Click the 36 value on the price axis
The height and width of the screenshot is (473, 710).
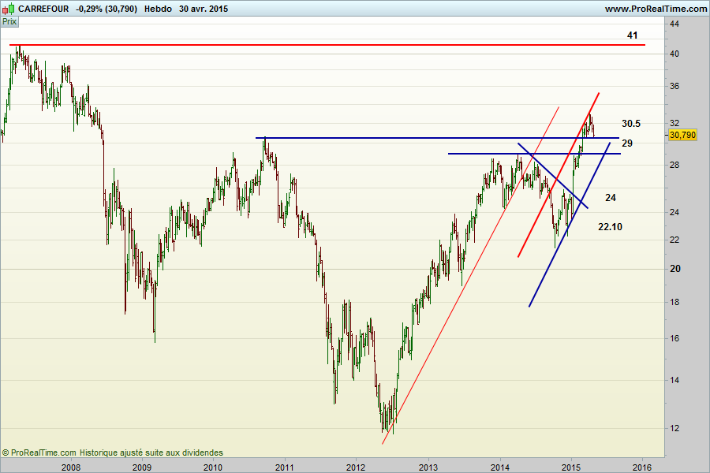(674, 86)
